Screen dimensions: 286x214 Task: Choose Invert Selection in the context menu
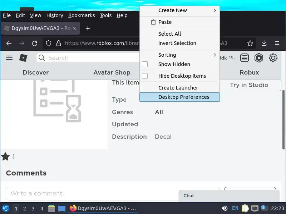click(x=180, y=43)
